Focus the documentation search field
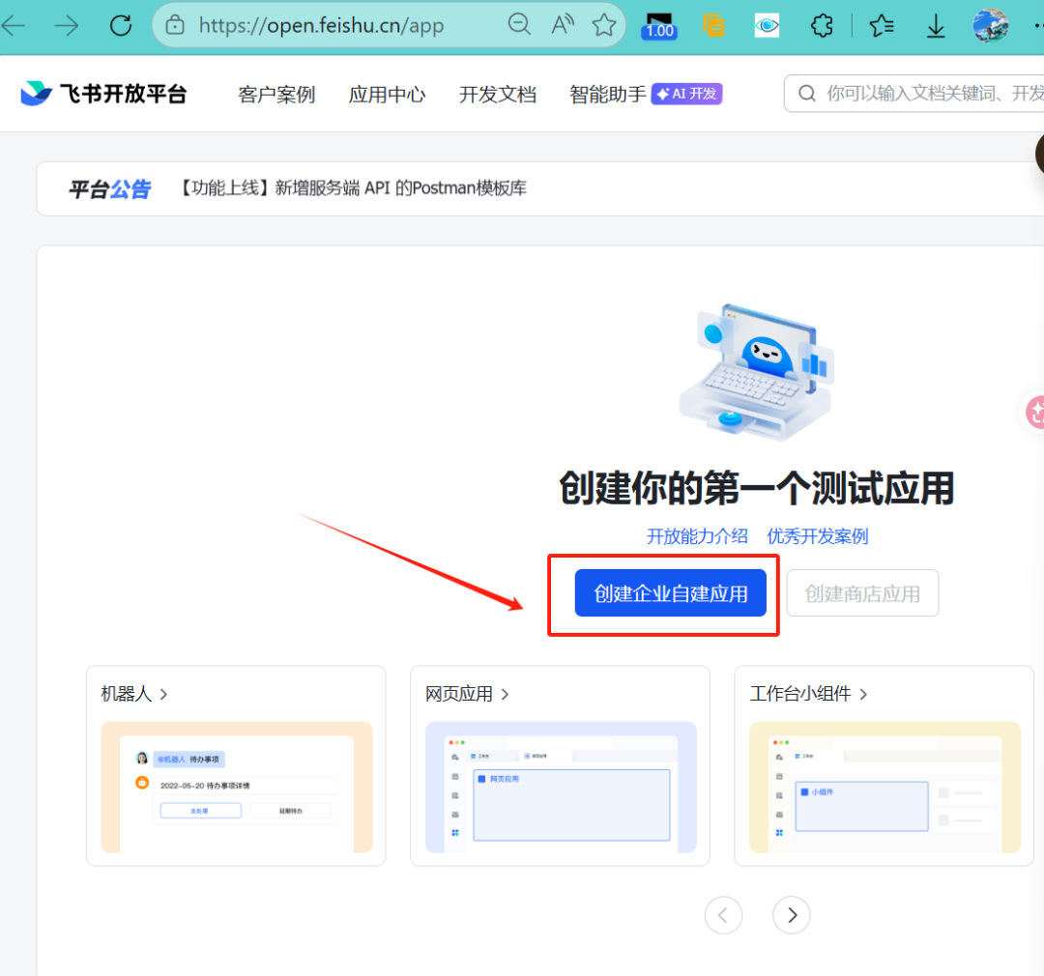This screenshot has height=976, width=1044. [x=913, y=93]
